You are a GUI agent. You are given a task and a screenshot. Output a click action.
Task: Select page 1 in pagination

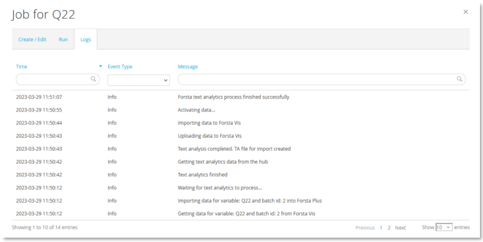381,228
